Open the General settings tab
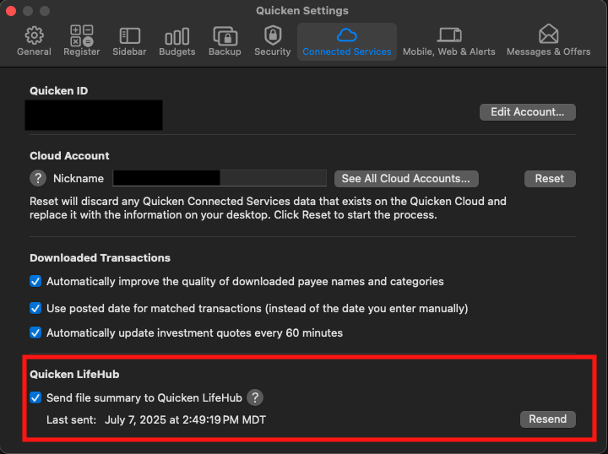Screen dimensions: 608x454 pyautogui.click(x=34, y=41)
